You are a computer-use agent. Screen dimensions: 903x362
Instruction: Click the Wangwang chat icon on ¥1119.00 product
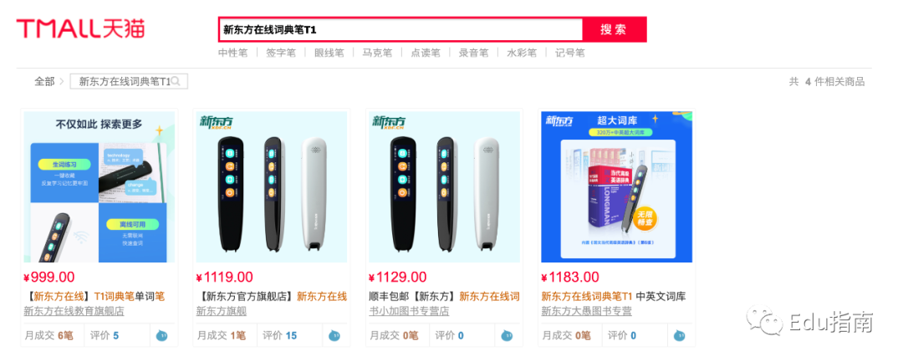tap(334, 335)
